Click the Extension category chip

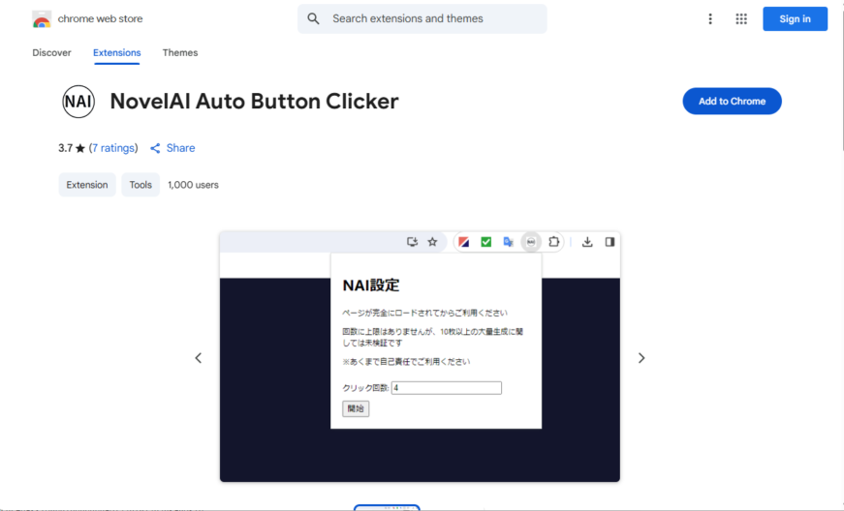[87, 185]
